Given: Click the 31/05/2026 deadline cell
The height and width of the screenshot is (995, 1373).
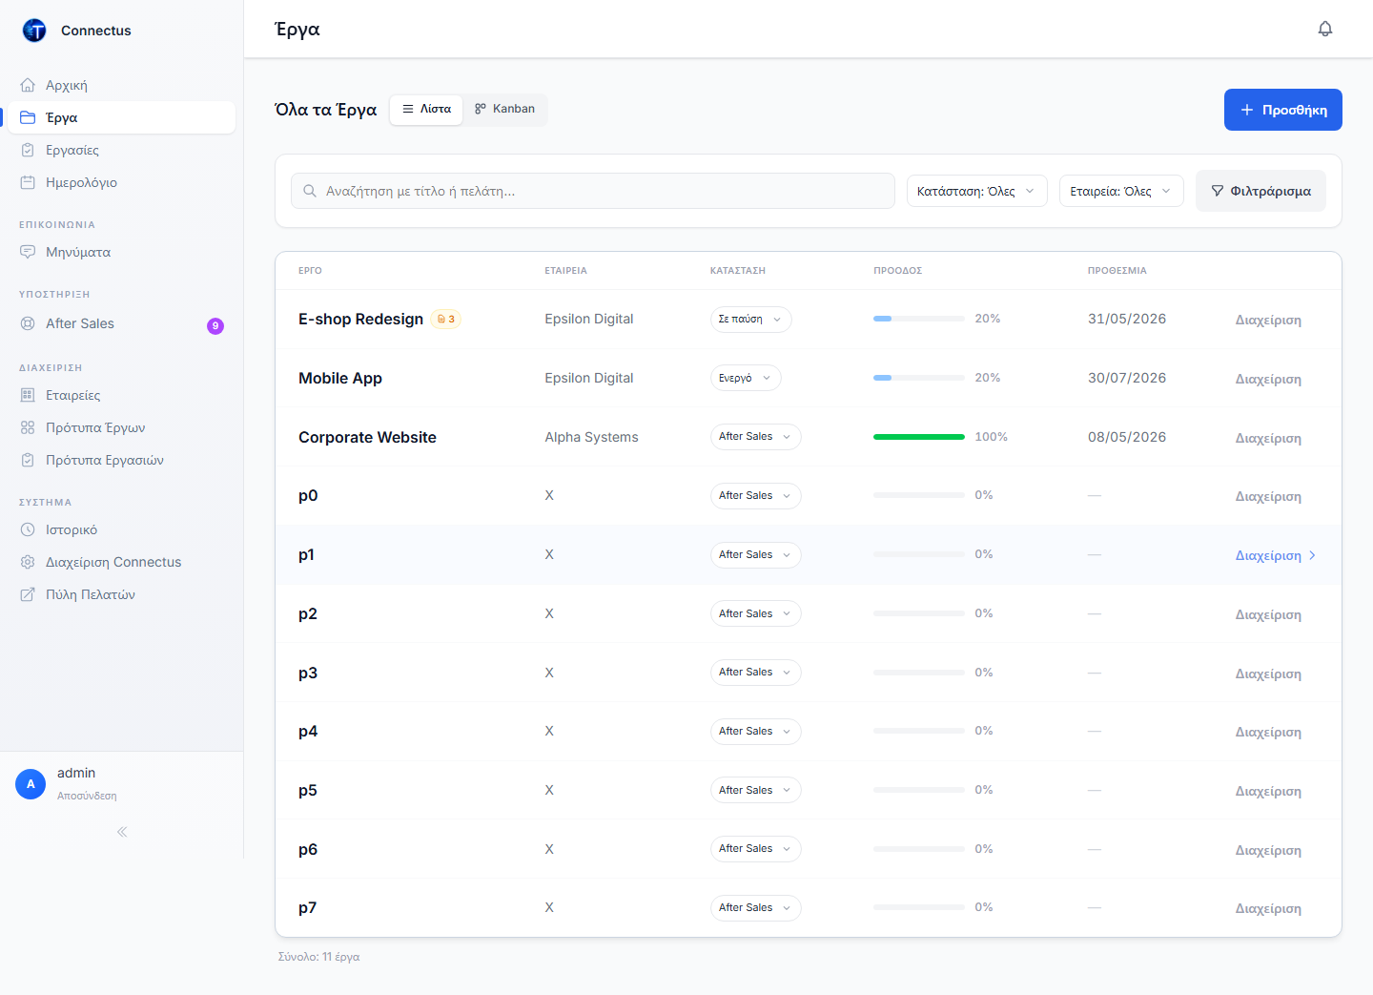Looking at the screenshot, I should pyautogui.click(x=1127, y=319).
